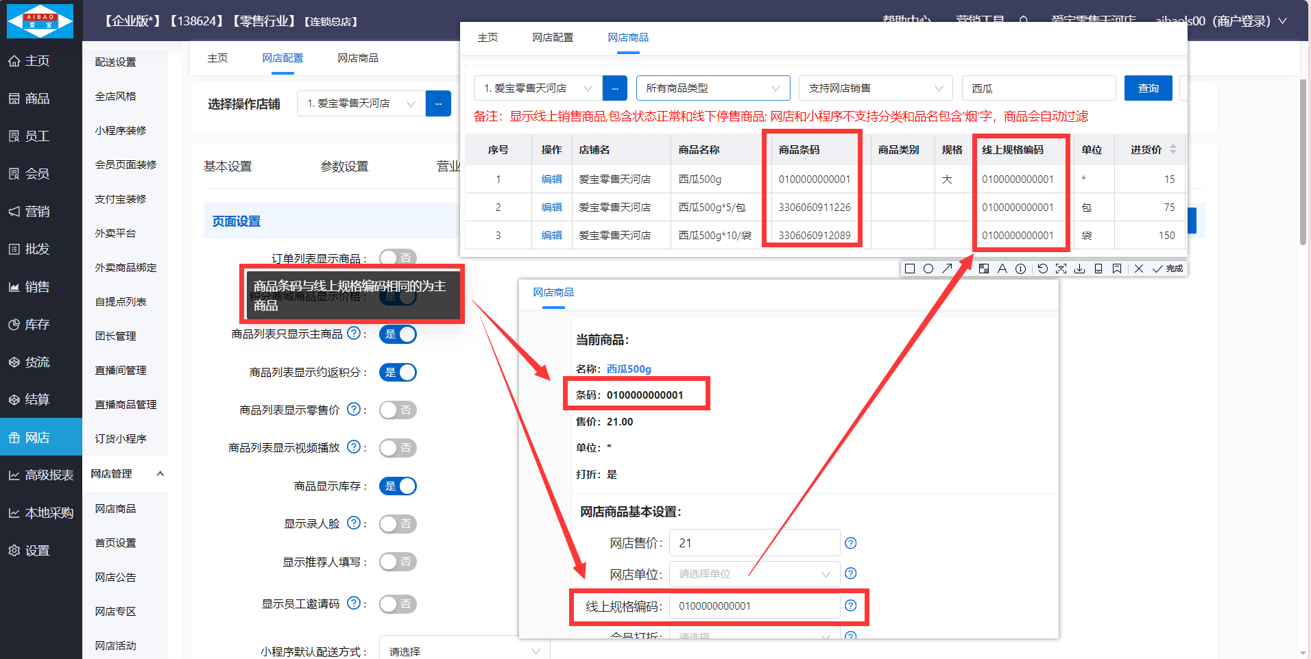The image size is (1311, 659).
Task: Toggle 商品显示库存 switch
Action: (x=398, y=486)
